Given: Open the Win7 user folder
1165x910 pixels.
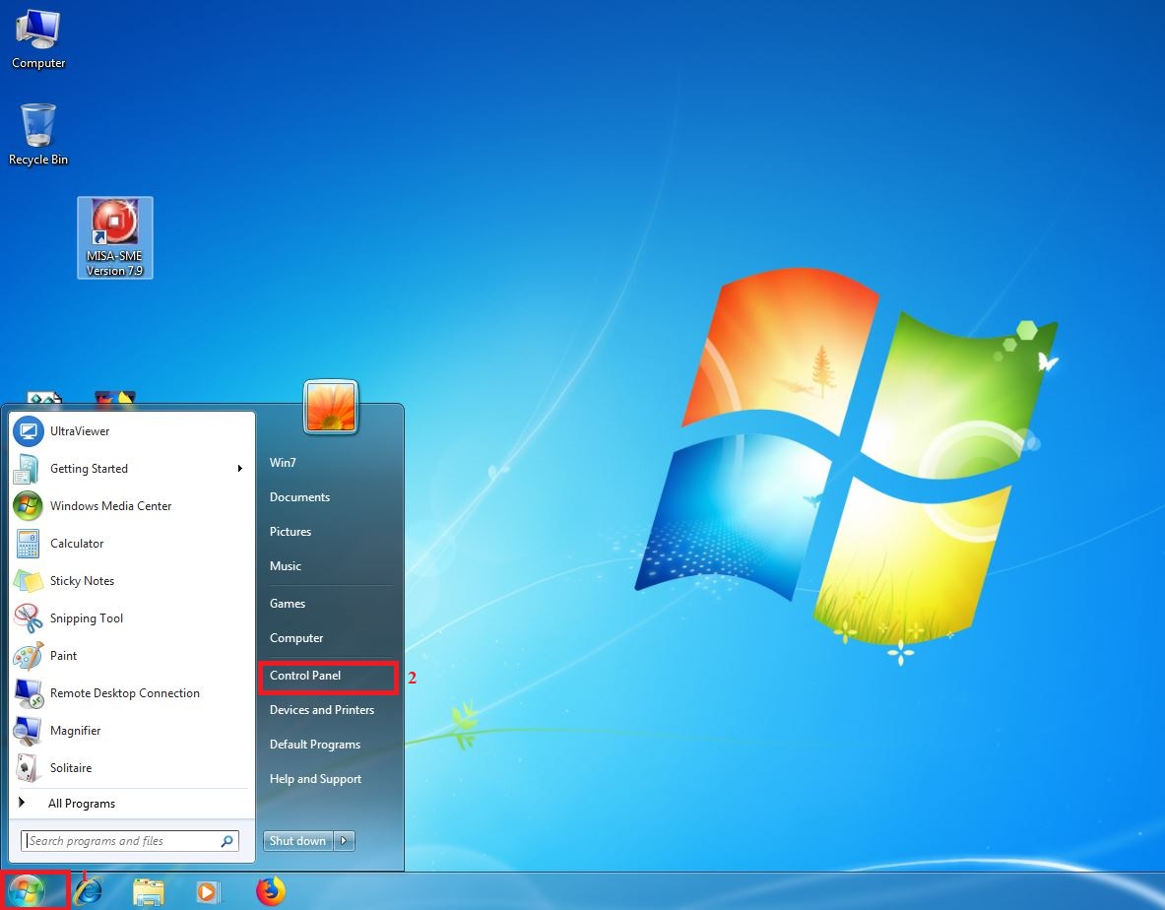Looking at the screenshot, I should click(283, 463).
